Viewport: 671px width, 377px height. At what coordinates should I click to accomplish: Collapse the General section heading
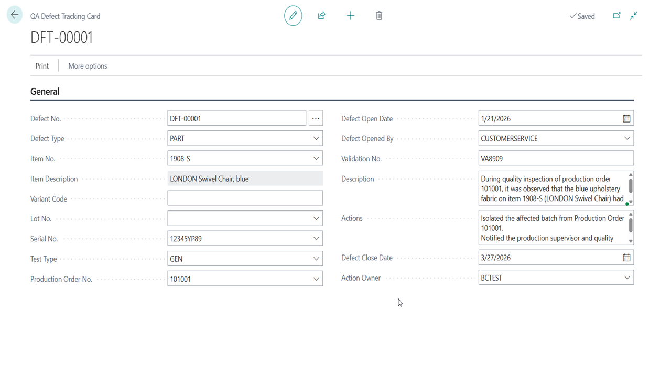click(45, 92)
